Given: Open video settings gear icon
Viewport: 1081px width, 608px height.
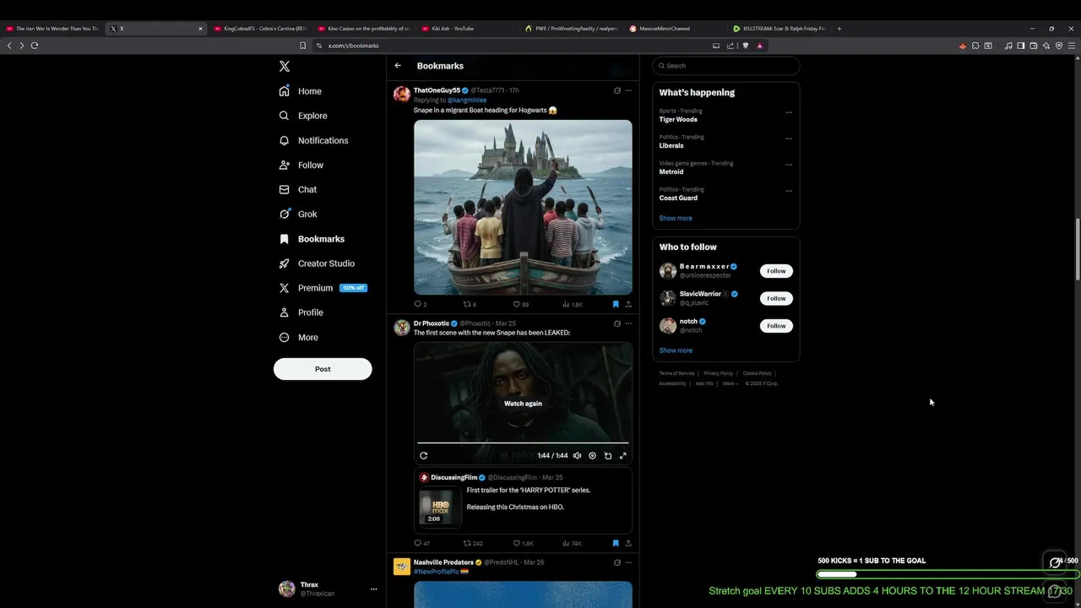Looking at the screenshot, I should (592, 456).
